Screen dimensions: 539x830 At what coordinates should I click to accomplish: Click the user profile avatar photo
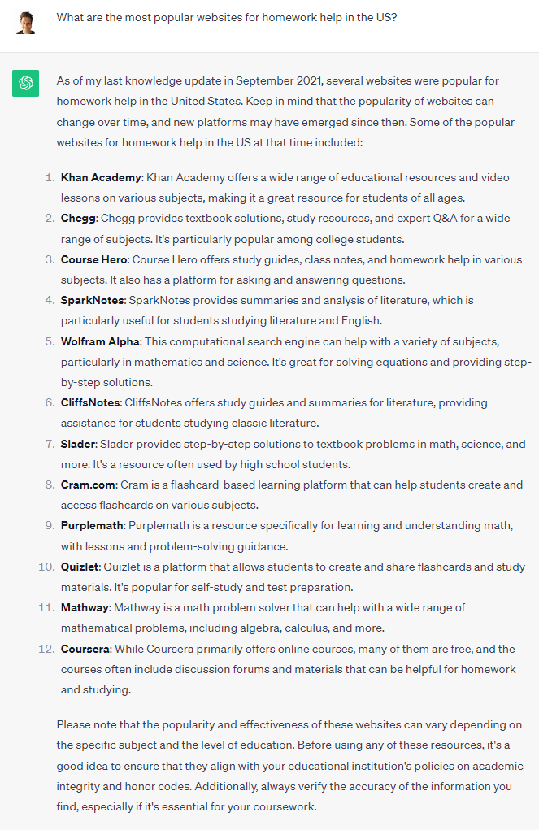(26, 21)
